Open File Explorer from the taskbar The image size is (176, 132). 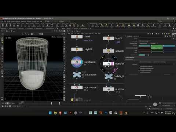pos(55,113)
